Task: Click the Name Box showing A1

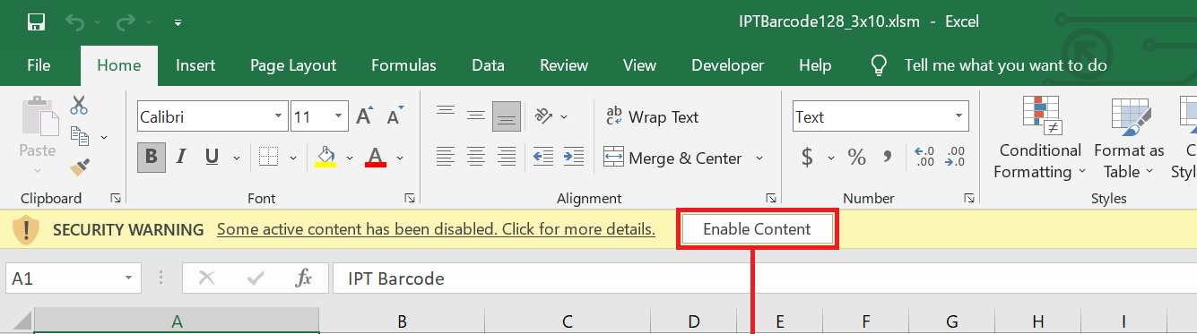Action: coord(74,278)
